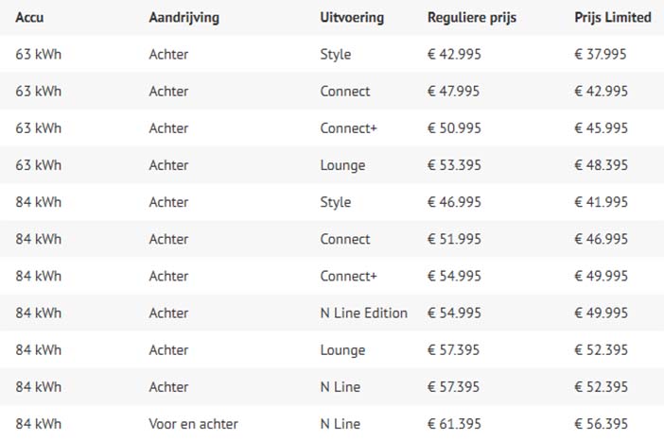Select the € 50.995 regular price
This screenshot has height=440, width=664.
454,128
